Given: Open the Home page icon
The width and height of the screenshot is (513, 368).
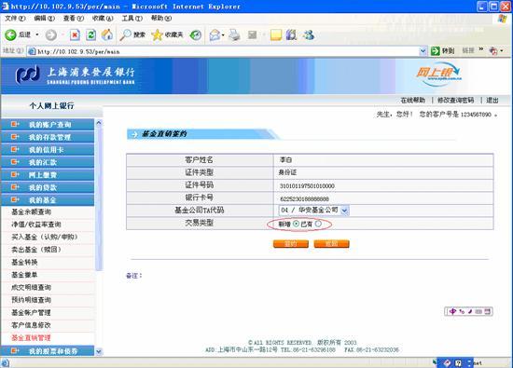Looking at the screenshot, I should pyautogui.click(x=107, y=35).
